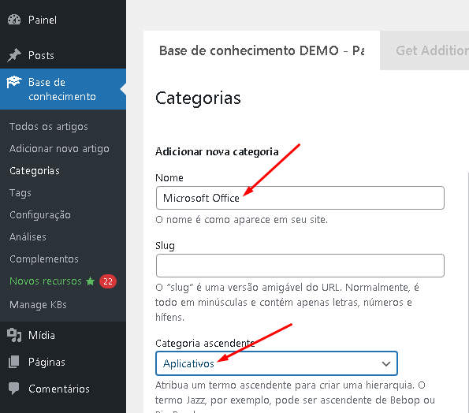
Task: Select the Base de conhecimento DEMO tab
Action: 262,50
